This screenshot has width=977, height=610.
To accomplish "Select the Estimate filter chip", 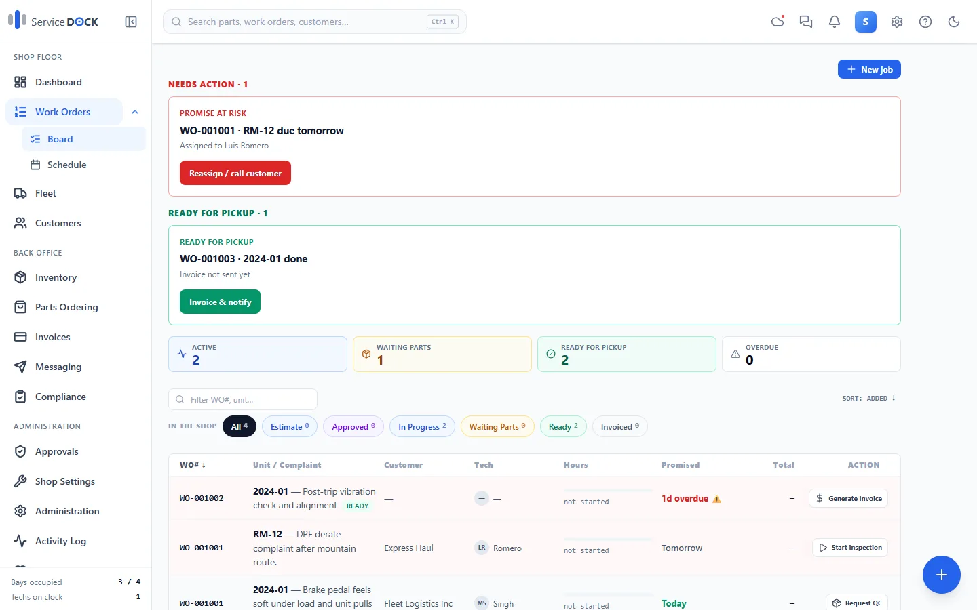I will click(x=290, y=426).
